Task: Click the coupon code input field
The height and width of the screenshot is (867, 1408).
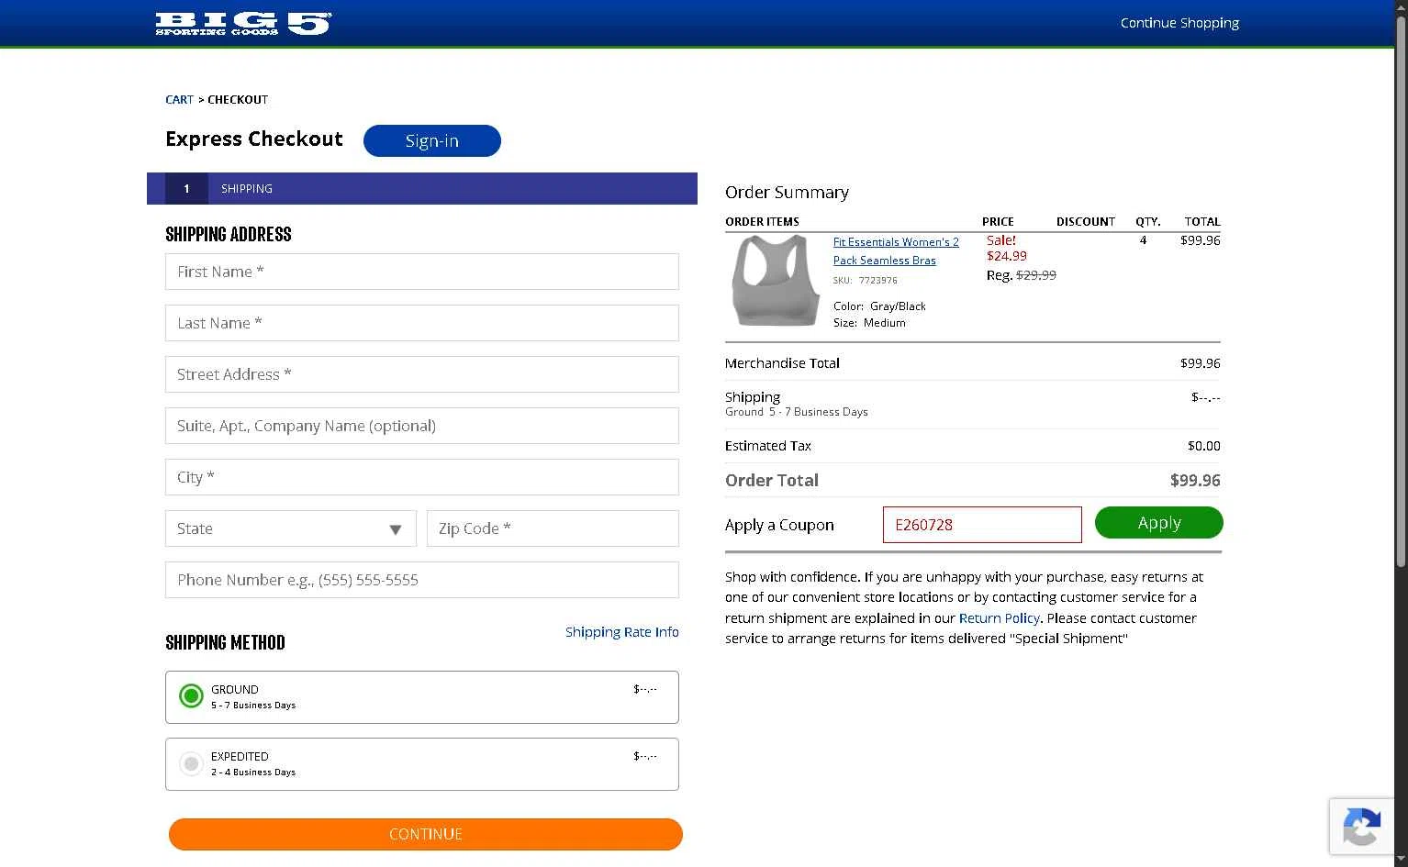Action: [x=982, y=525]
